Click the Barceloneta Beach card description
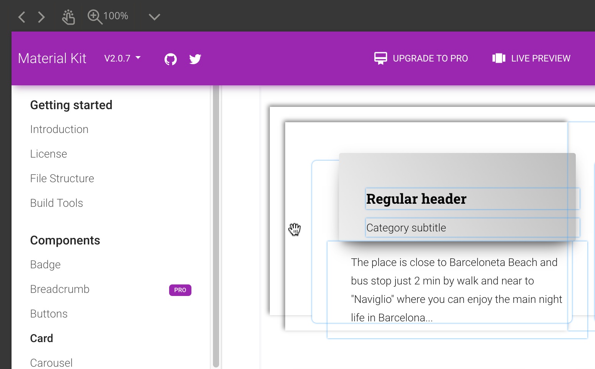The height and width of the screenshot is (369, 595). click(456, 290)
